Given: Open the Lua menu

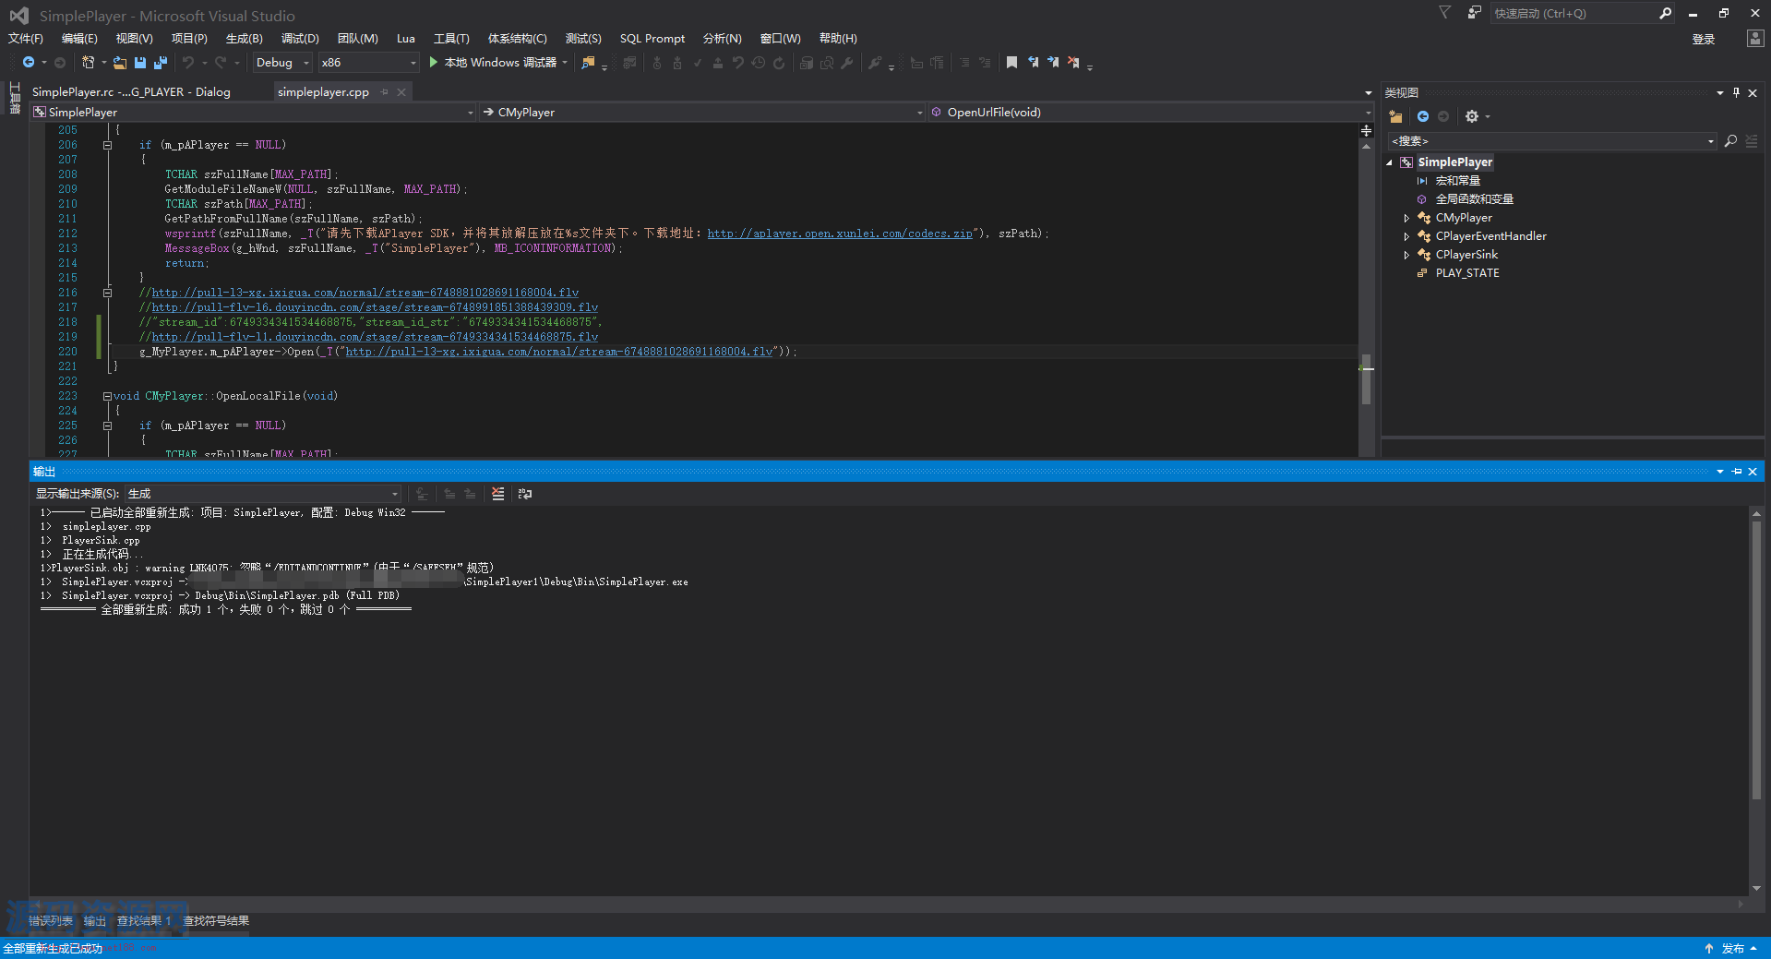Looking at the screenshot, I should [406, 39].
